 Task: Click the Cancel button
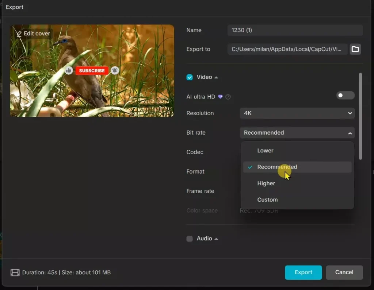pyautogui.click(x=344, y=272)
